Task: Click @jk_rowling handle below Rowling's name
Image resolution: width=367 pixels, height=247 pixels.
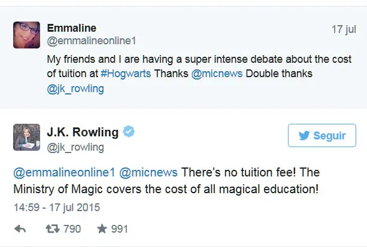Action: [75, 147]
